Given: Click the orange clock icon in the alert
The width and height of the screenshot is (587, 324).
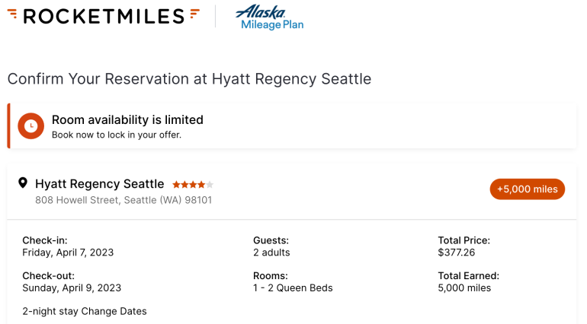Looking at the screenshot, I should click(31, 126).
